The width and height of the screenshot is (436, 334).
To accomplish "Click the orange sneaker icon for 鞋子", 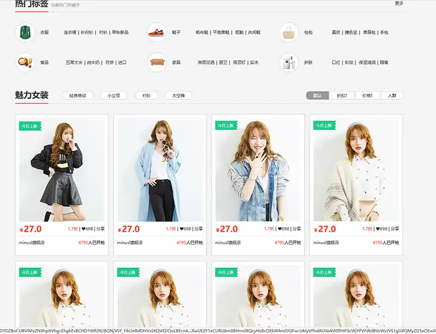I will coord(157,32).
